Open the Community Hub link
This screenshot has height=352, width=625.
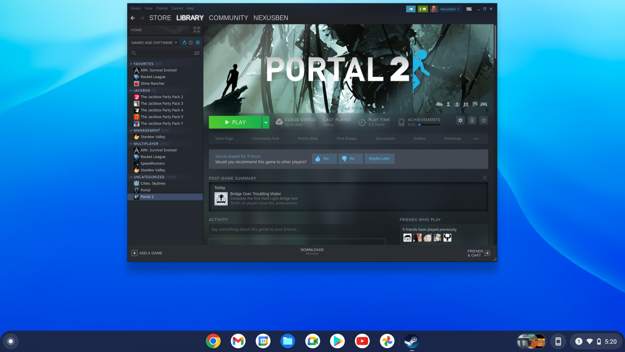point(265,139)
